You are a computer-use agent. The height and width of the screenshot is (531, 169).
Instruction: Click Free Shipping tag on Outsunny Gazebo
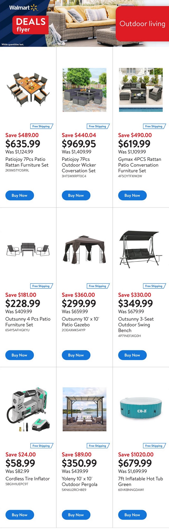tap(98, 286)
